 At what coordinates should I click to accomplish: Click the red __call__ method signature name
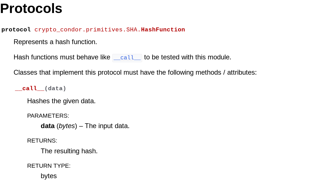coord(30,89)
